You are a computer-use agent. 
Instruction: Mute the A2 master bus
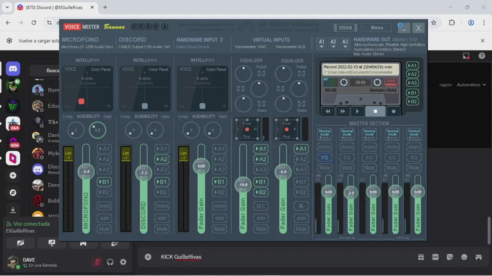[x=347, y=168]
